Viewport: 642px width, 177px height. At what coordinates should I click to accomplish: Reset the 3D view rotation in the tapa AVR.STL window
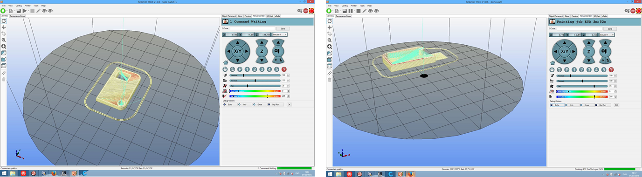(x=4, y=21)
